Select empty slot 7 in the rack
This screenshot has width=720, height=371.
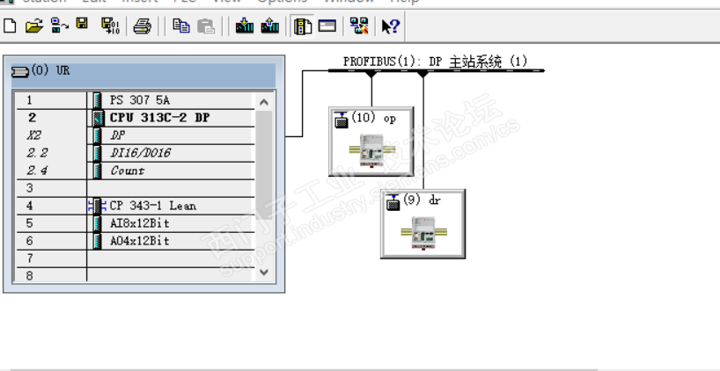(x=135, y=258)
